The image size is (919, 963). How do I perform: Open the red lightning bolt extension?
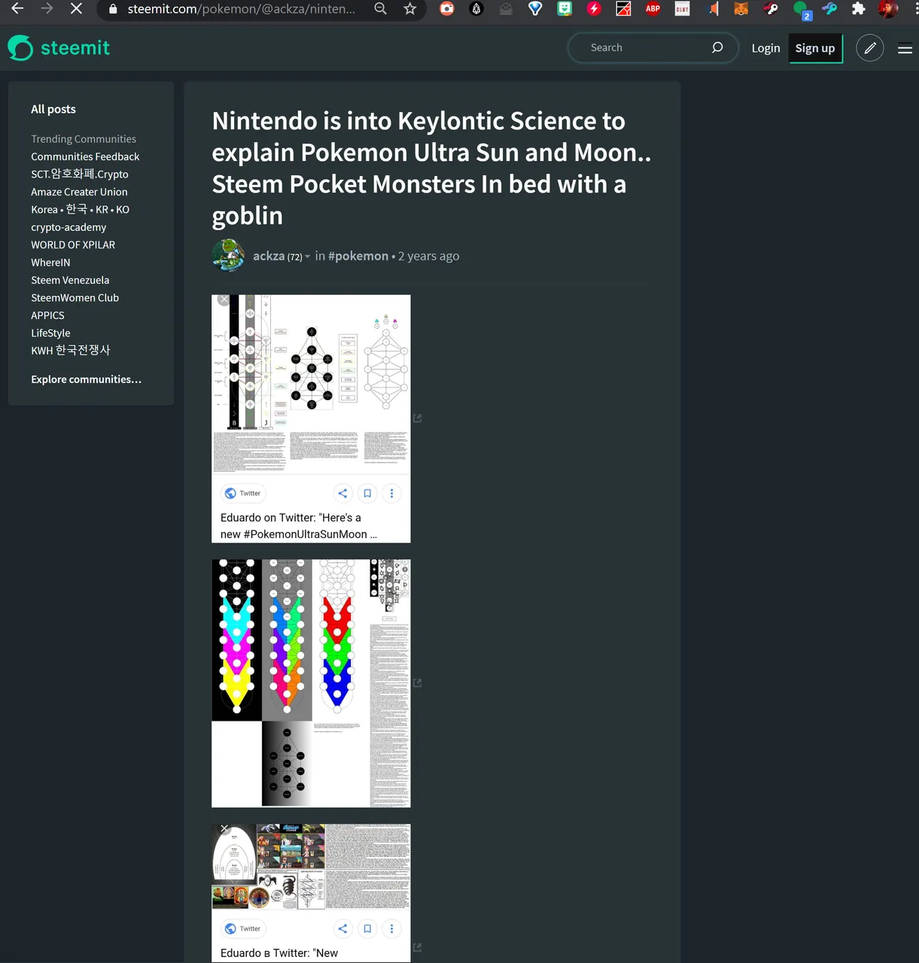tap(594, 9)
